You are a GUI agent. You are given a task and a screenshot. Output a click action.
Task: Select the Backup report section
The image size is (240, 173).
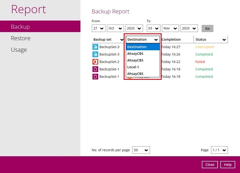coord(20,27)
